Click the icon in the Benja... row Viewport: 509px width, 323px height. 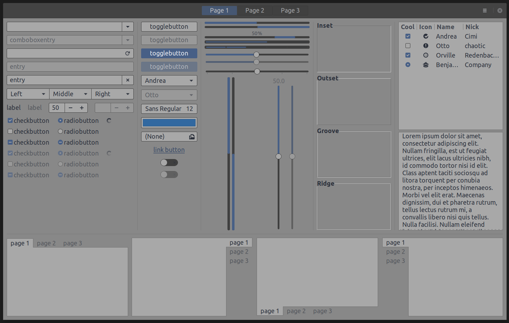click(x=426, y=65)
